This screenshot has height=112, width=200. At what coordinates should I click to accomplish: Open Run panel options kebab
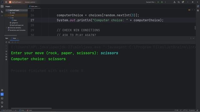coord(191,38)
